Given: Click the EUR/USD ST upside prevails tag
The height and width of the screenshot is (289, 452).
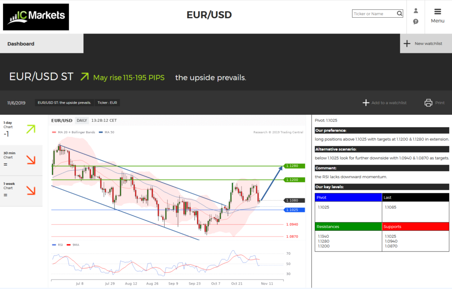Looking at the screenshot, I should point(64,103).
